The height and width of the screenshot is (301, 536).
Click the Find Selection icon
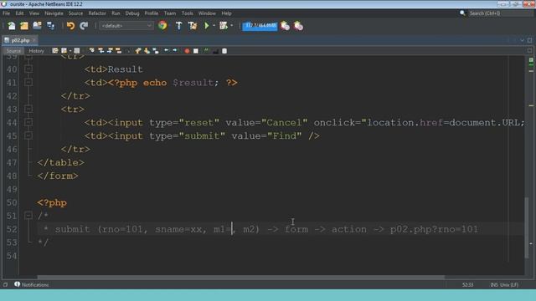tap(92, 51)
